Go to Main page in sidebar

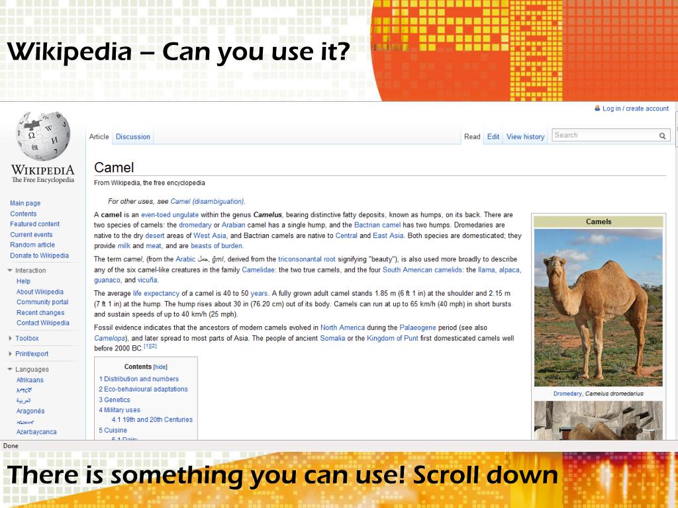pyautogui.click(x=25, y=203)
